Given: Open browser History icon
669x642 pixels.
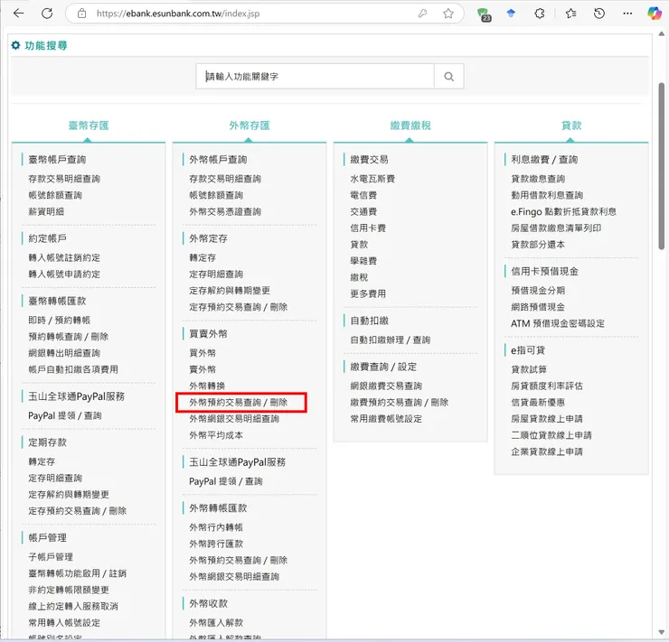Looking at the screenshot, I should 599,14.
